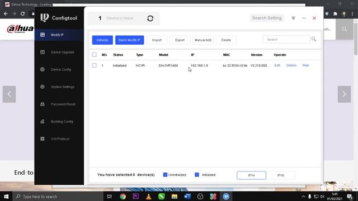Open the CGI Protocol sidebar item
358x201 pixels.
[x=59, y=139]
